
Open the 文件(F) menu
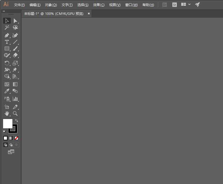(19, 5)
